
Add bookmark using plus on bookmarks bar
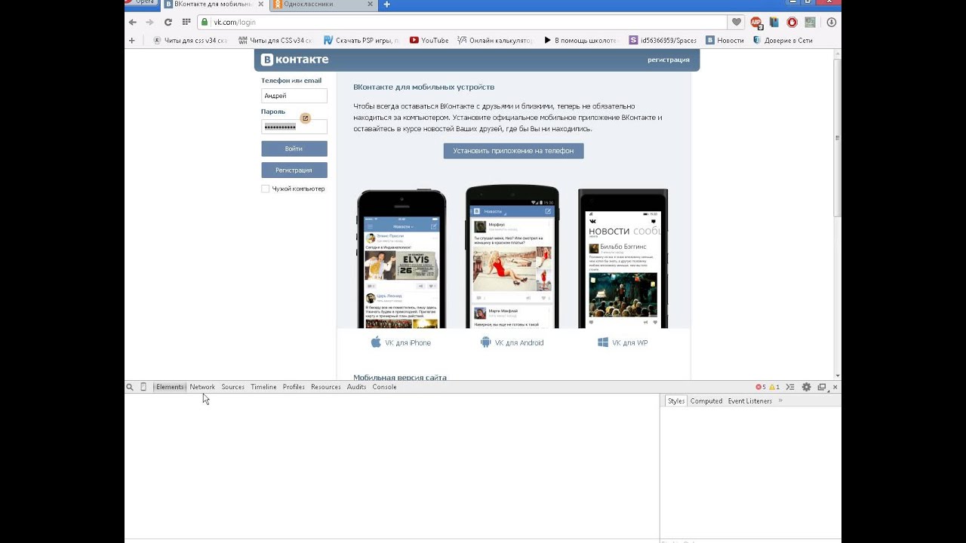point(132,40)
